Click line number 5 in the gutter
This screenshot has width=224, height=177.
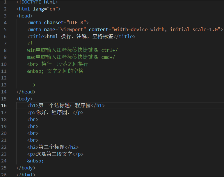[x=5, y=29]
